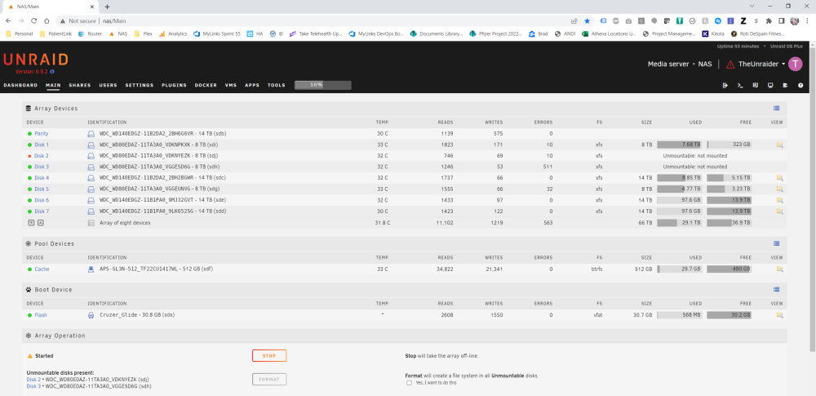The height and width of the screenshot is (396, 816).
Task: Expand TheUnraider account dropdown arrow
Action: (783, 64)
